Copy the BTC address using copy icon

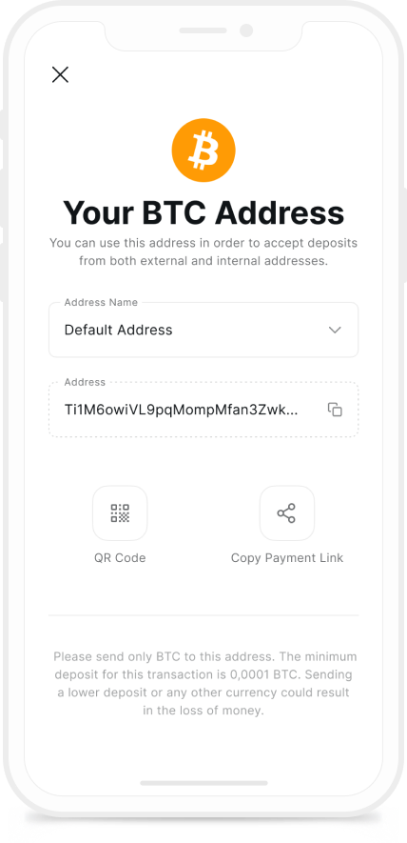pos(335,410)
